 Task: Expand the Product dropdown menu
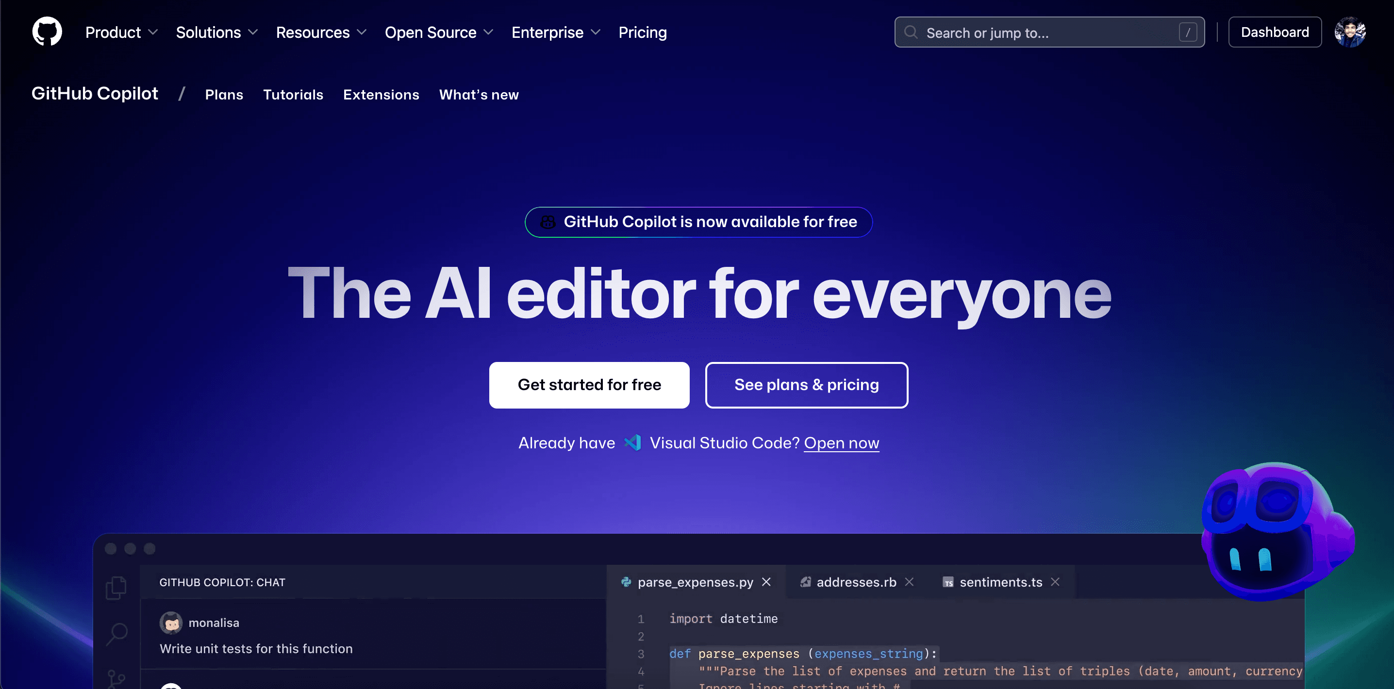pyautogui.click(x=121, y=33)
